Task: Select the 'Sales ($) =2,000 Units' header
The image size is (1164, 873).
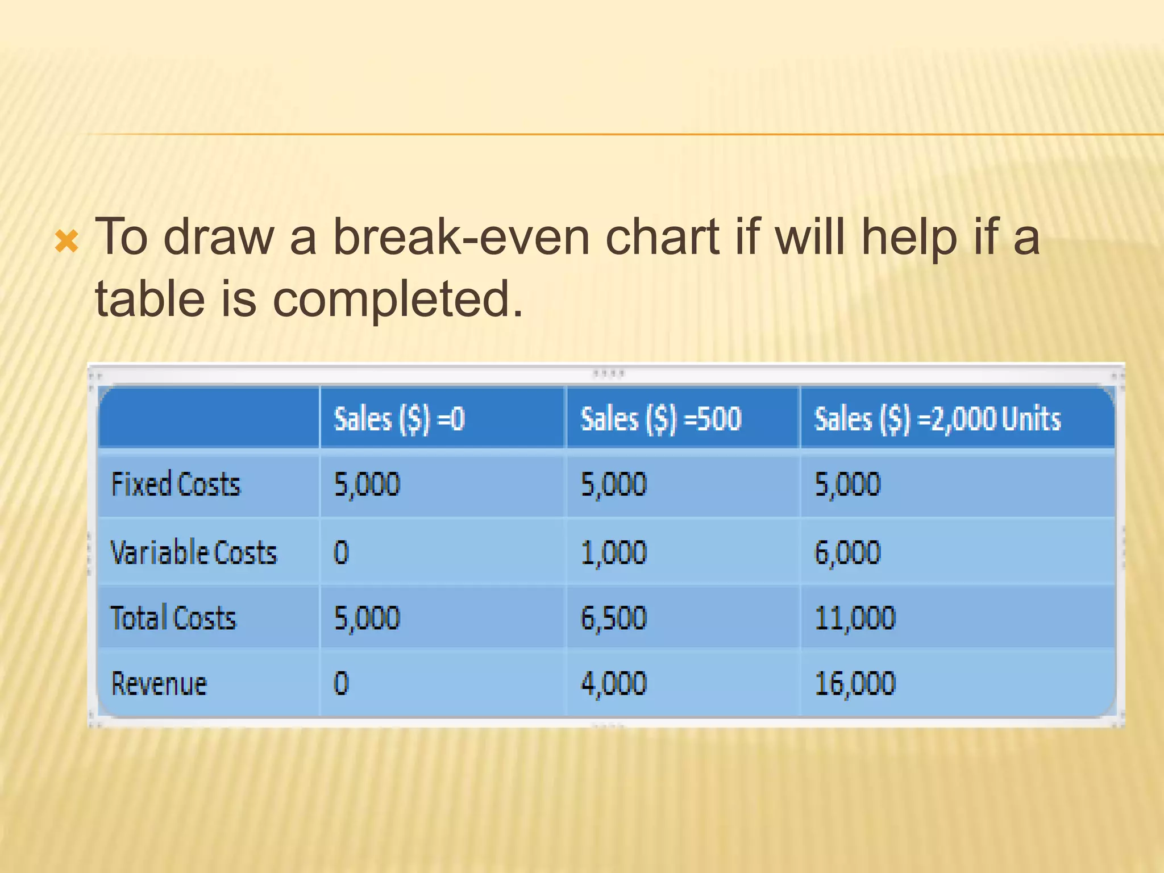Action: tap(938, 419)
